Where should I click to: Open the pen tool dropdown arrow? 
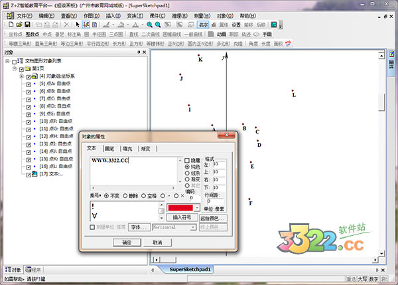point(113,25)
